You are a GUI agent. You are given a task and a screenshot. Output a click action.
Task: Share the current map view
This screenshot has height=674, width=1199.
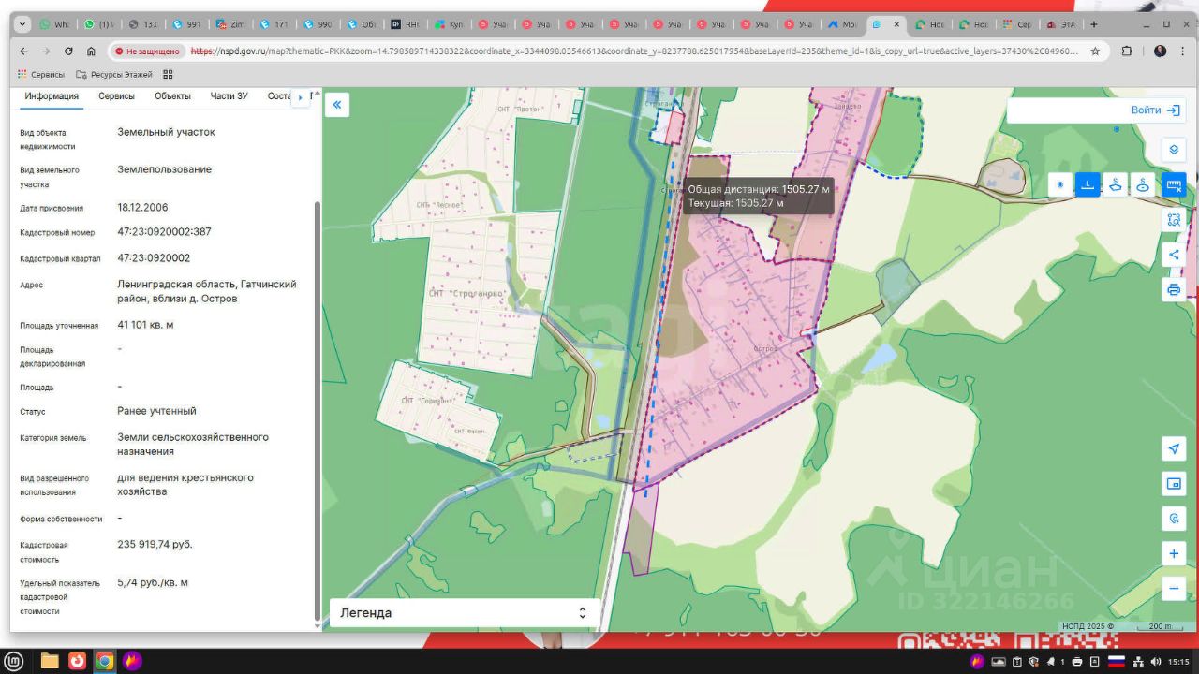click(x=1174, y=255)
